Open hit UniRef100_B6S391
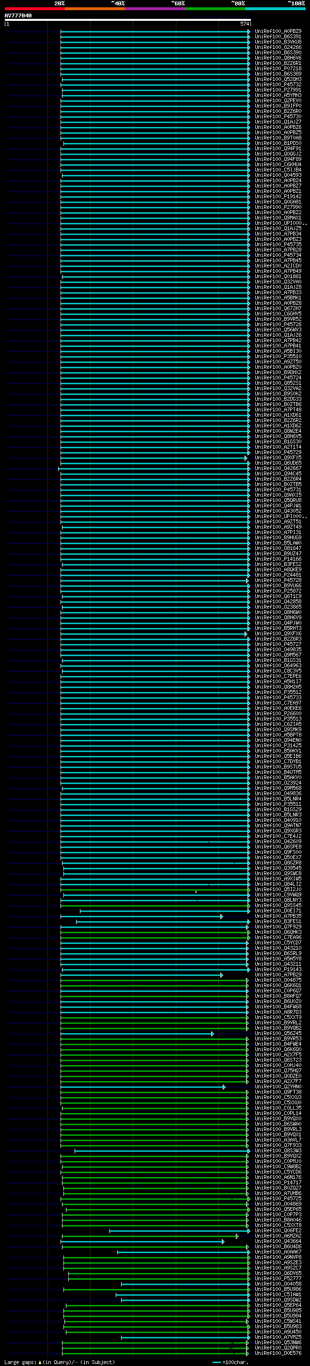The width and height of the screenshot is (310, 1366). [278, 37]
